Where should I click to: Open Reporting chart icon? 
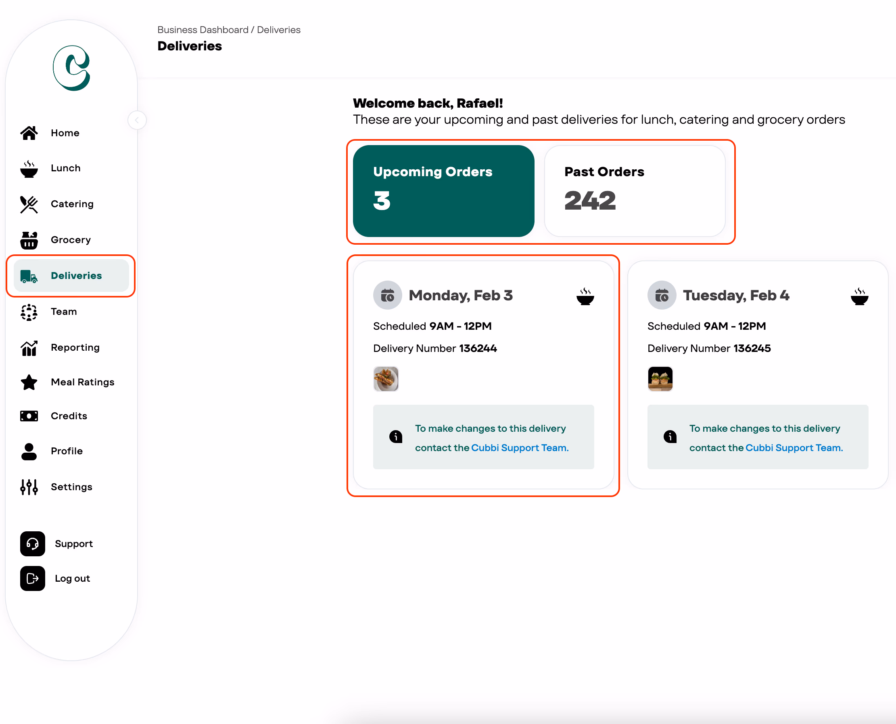click(x=29, y=348)
